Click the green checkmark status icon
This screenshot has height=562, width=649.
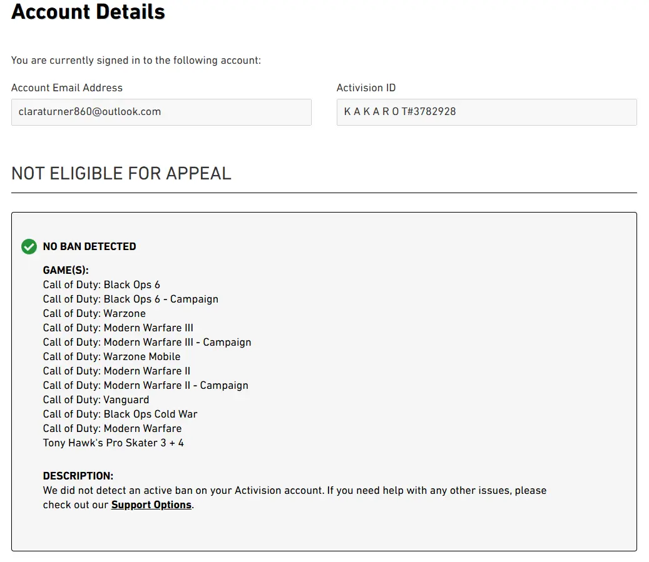click(x=29, y=246)
